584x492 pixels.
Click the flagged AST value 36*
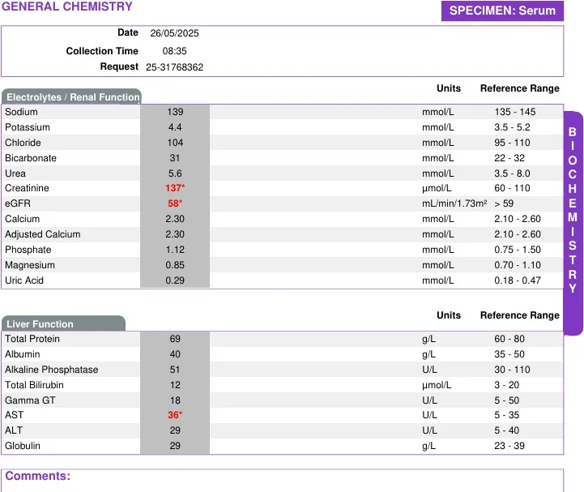pos(175,415)
